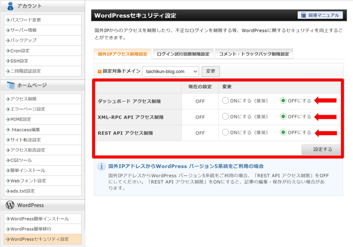
Task: Click the XML-RPC API アクセス制限 row label
Action: pyautogui.click(x=131, y=117)
